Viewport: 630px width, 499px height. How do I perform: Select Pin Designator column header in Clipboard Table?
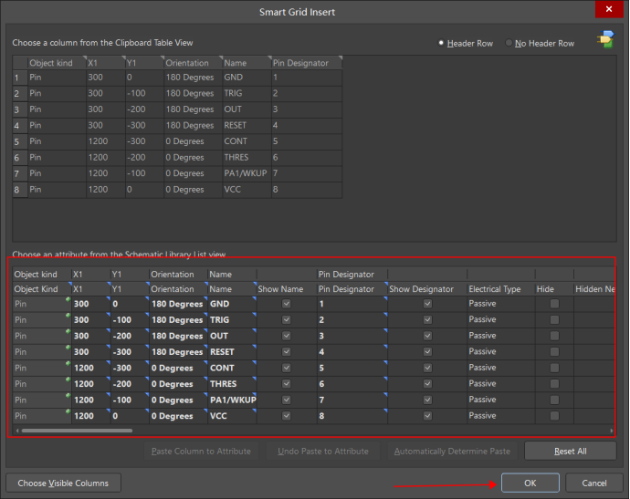click(x=305, y=63)
